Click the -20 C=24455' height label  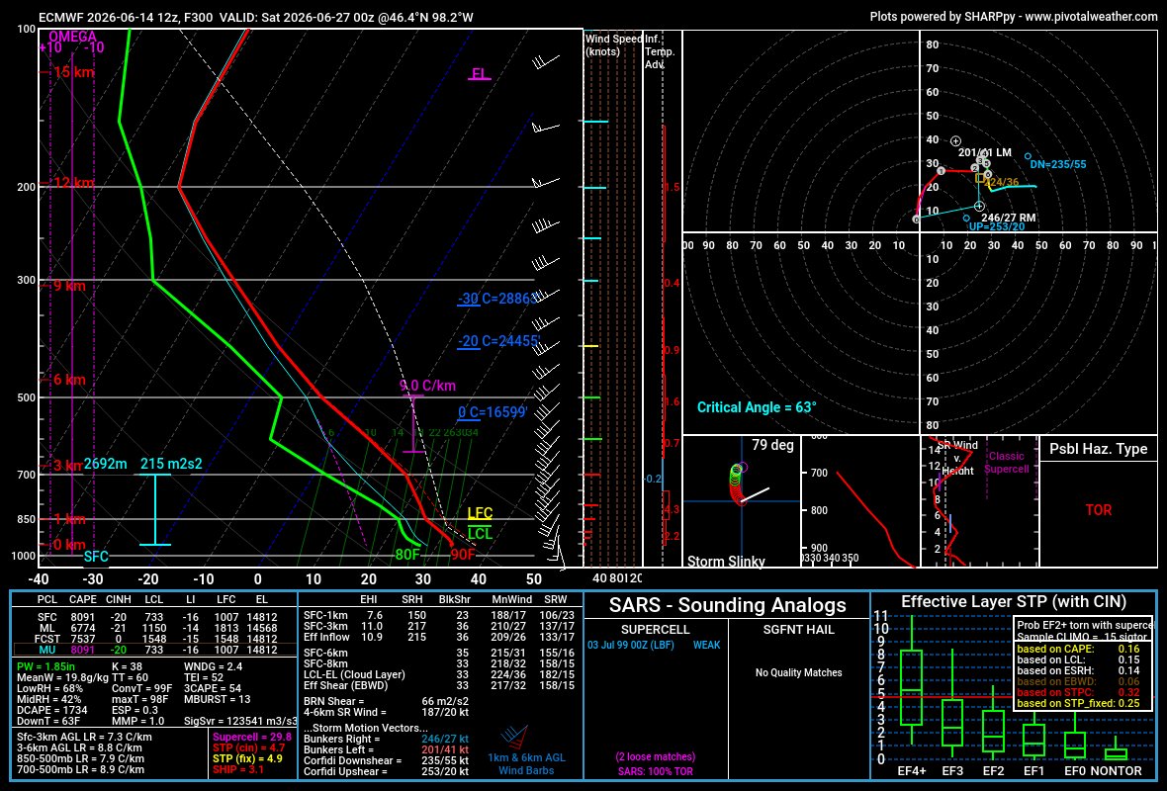(x=498, y=341)
